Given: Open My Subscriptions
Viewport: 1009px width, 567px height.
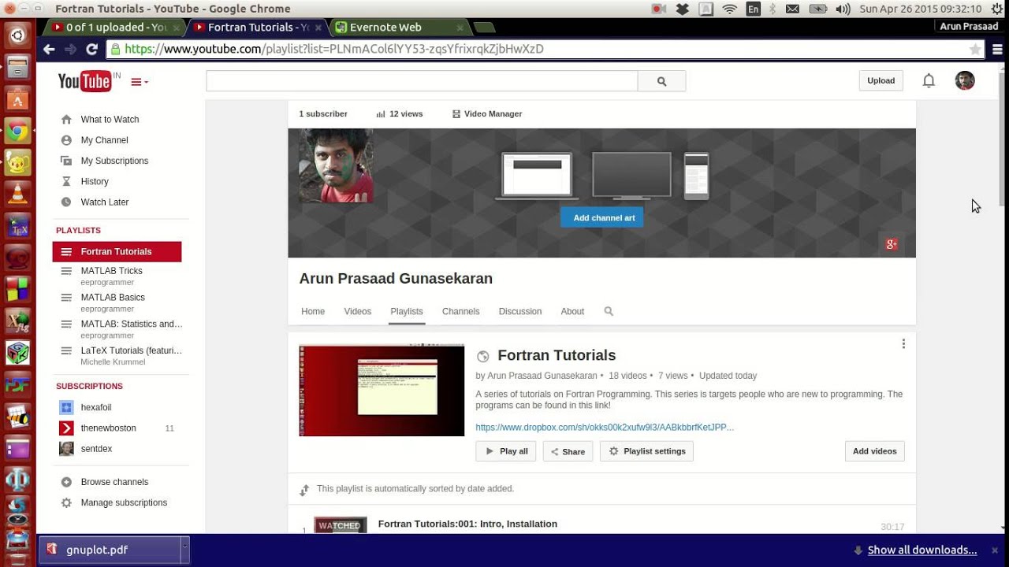Looking at the screenshot, I should coord(114,161).
